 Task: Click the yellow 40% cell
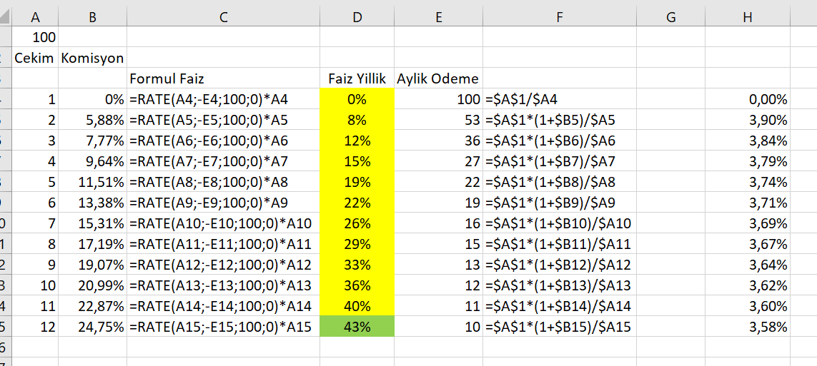[x=357, y=306]
